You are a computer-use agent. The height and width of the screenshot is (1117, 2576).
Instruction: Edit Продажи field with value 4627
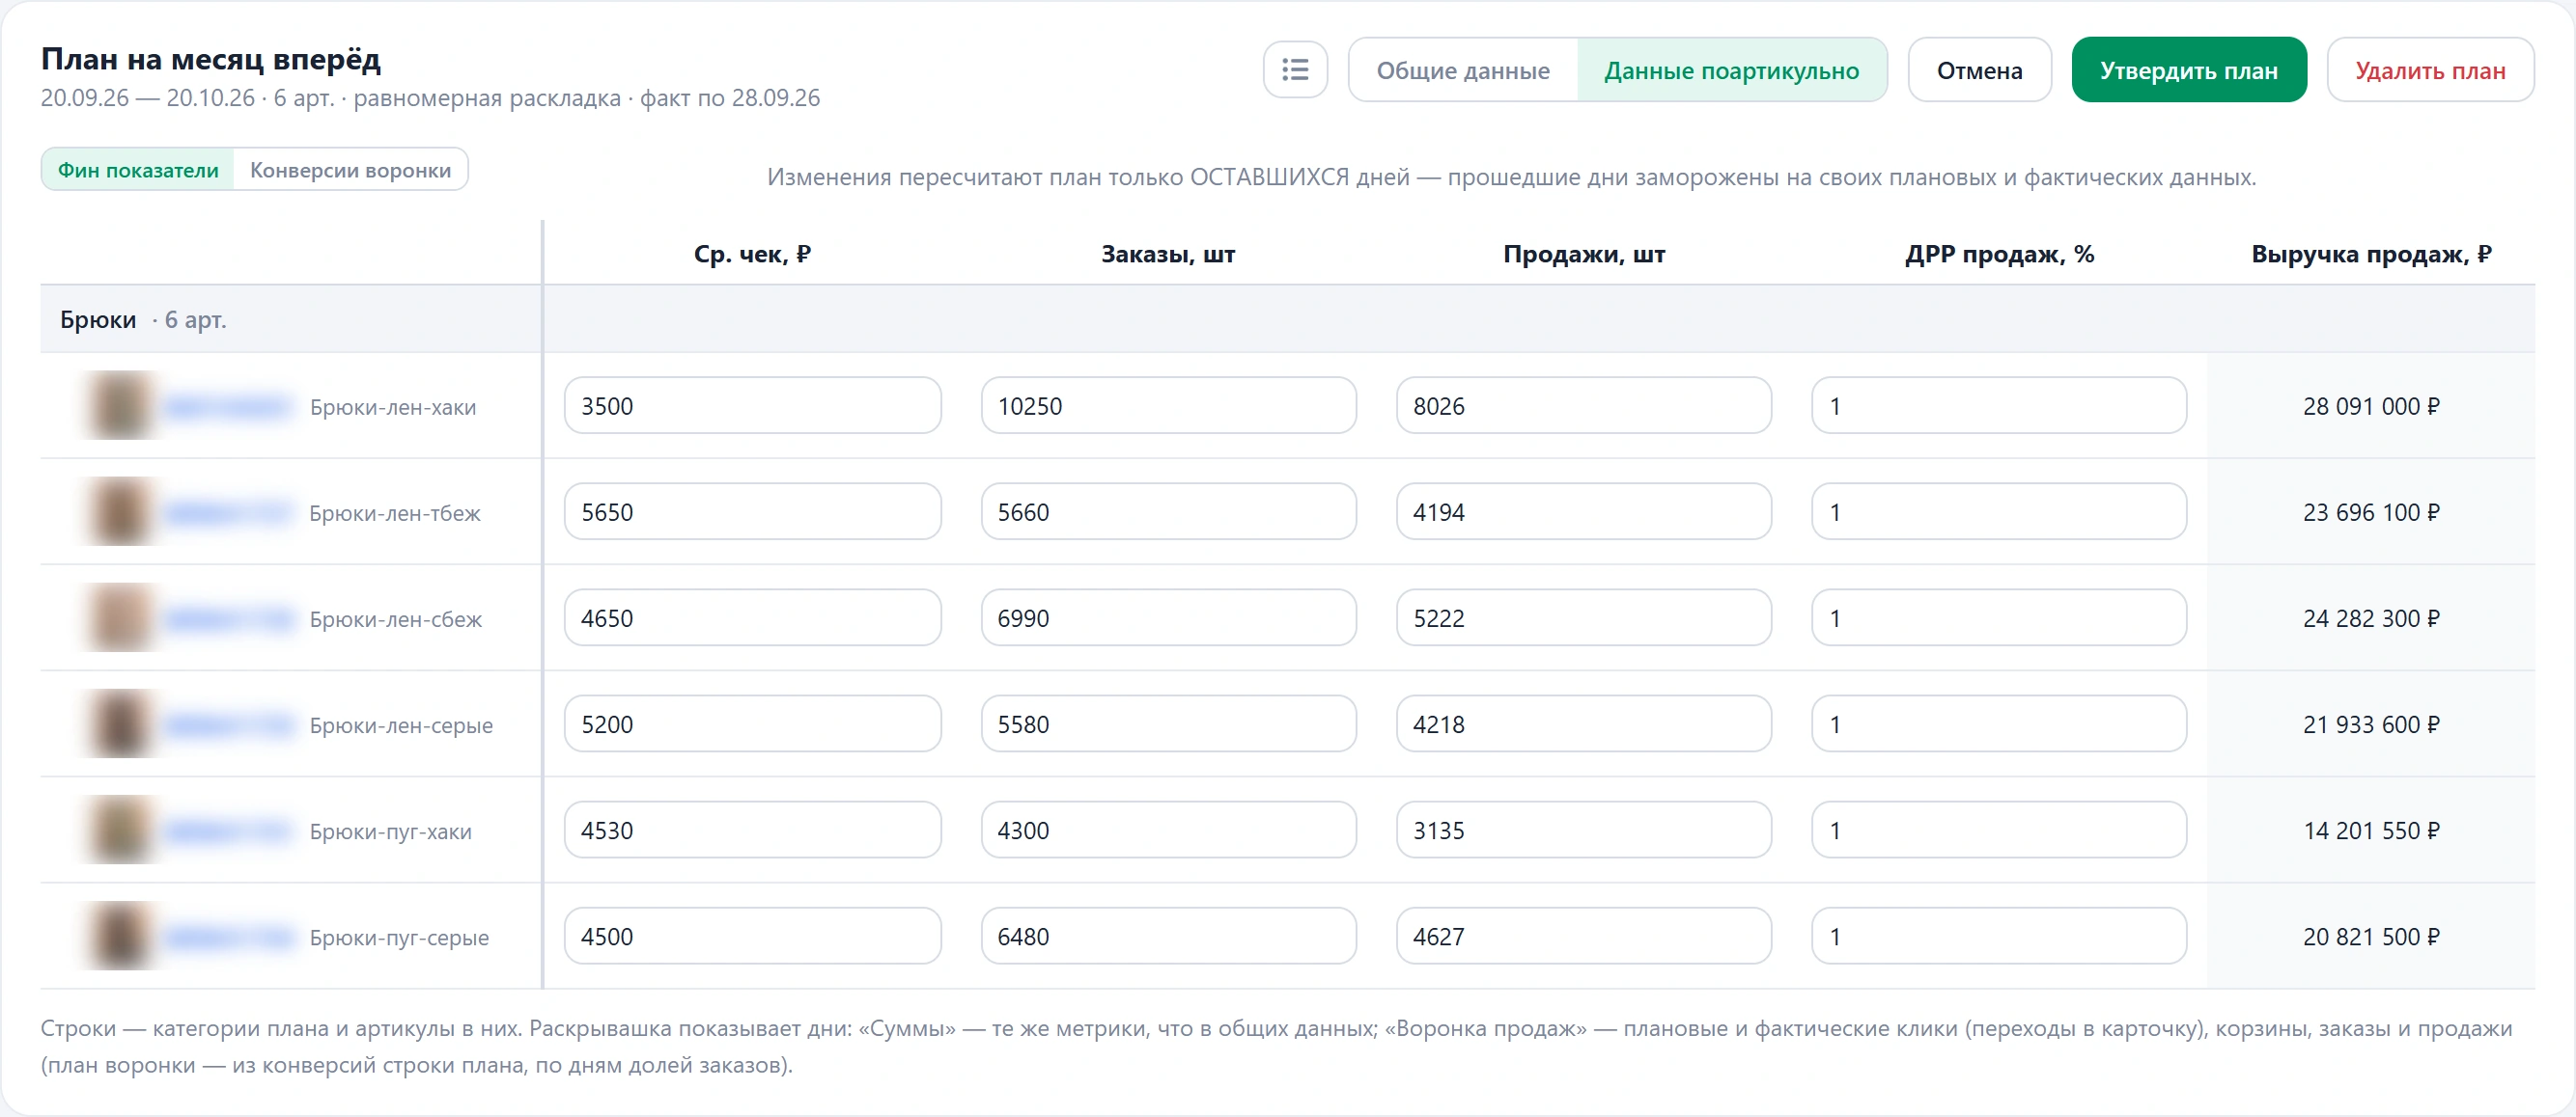tap(1583, 935)
